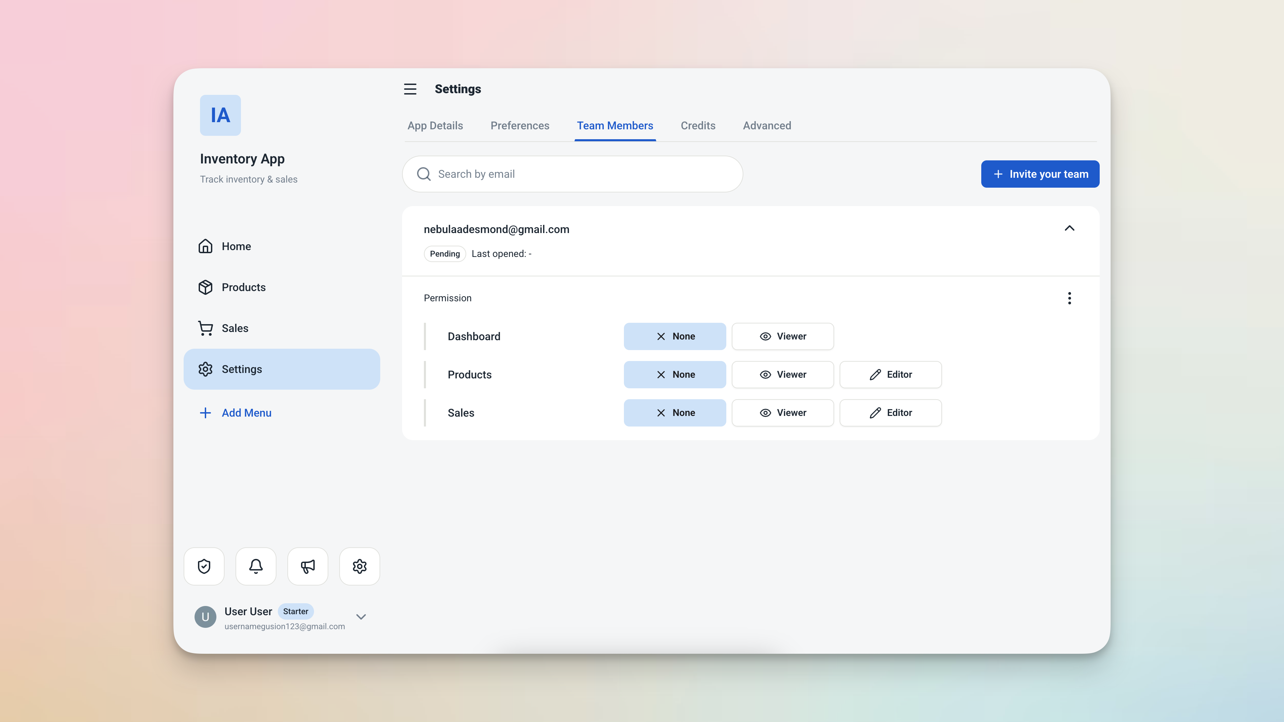This screenshot has width=1284, height=722.
Task: Click the Sales cart icon in the sidebar
Action: tap(205, 328)
